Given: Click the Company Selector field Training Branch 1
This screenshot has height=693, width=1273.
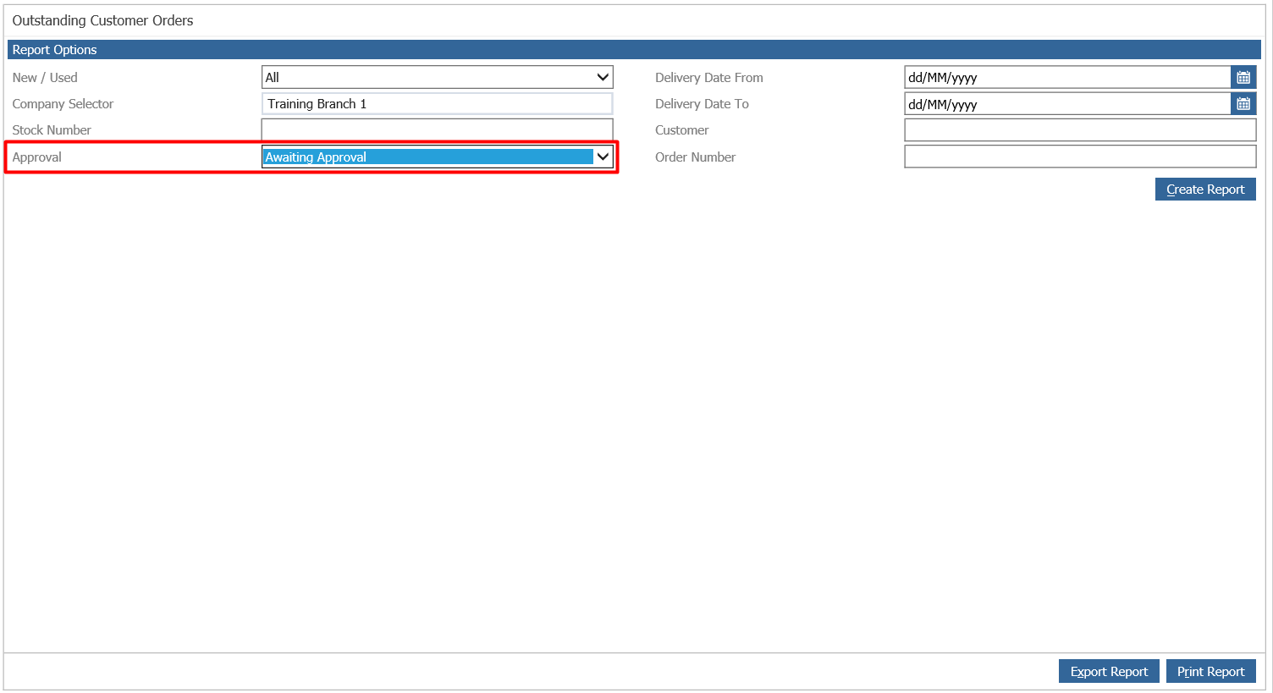Looking at the screenshot, I should [x=437, y=104].
